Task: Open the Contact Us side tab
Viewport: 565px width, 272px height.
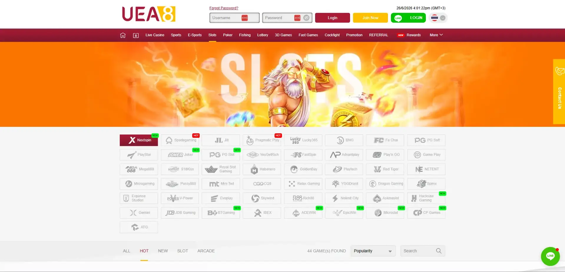Action: point(559,92)
